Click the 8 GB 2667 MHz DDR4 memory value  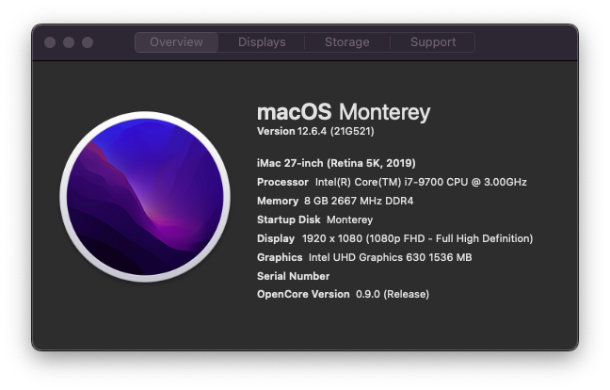point(359,201)
